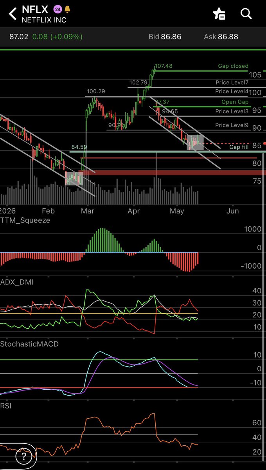Select the RSI study label

[x=6, y=406]
